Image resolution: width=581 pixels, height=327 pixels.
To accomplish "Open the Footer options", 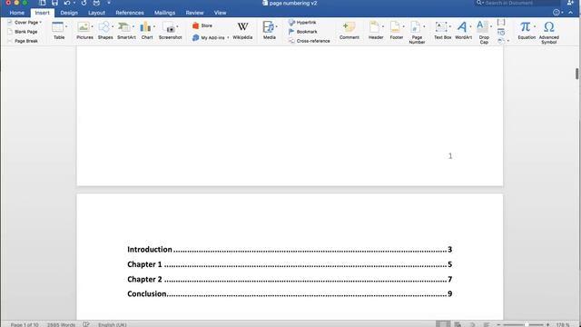I will click(x=396, y=30).
